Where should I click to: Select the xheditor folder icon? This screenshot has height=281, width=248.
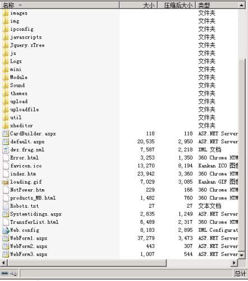coord(6,125)
